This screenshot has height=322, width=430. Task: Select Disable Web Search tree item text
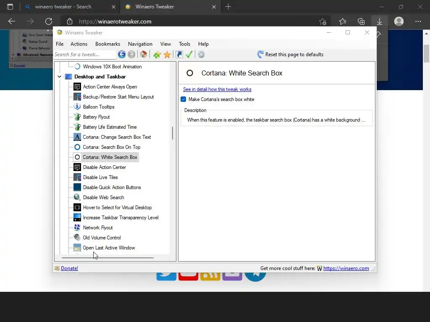coord(103,197)
